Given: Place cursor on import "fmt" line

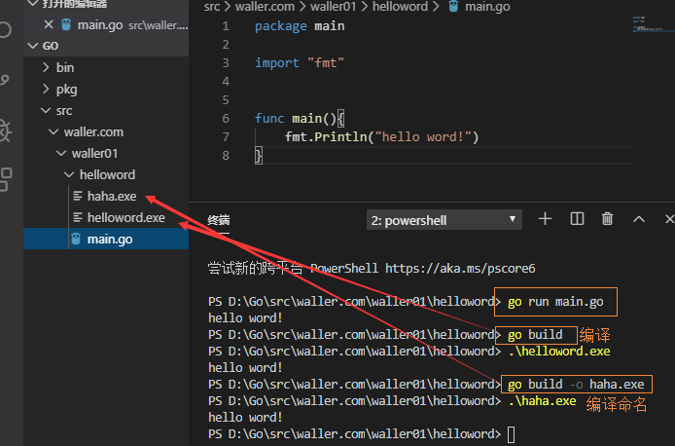Looking at the screenshot, I should click(300, 63).
